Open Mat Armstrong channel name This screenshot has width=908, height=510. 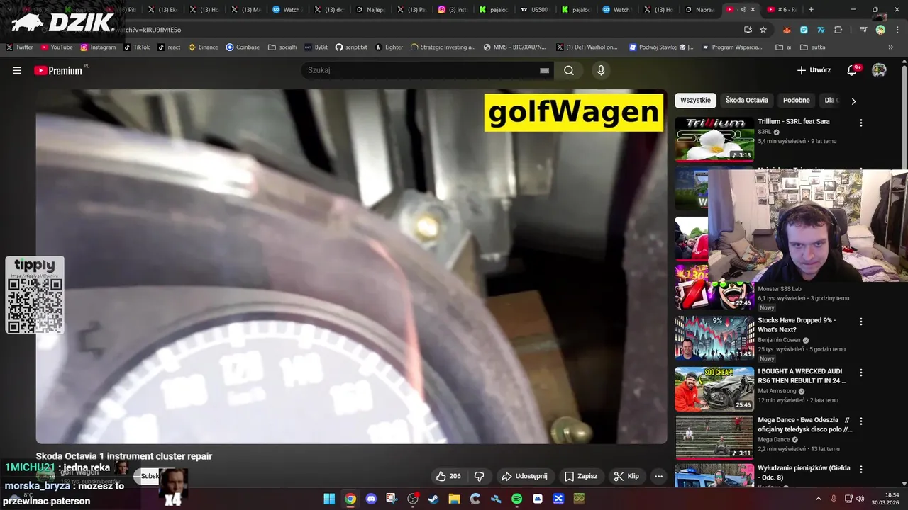[x=777, y=391]
